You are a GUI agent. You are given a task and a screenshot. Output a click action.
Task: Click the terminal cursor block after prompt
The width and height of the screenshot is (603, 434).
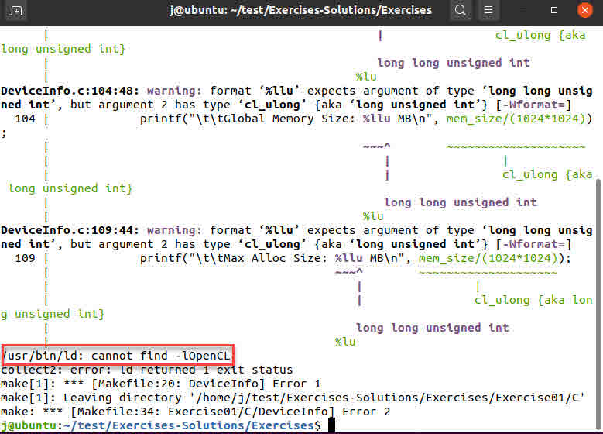(331, 425)
